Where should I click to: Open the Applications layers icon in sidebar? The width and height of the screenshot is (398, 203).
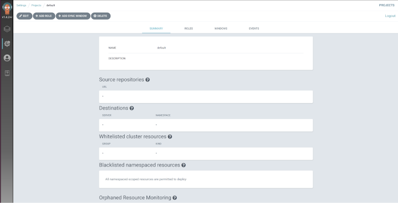(7, 29)
